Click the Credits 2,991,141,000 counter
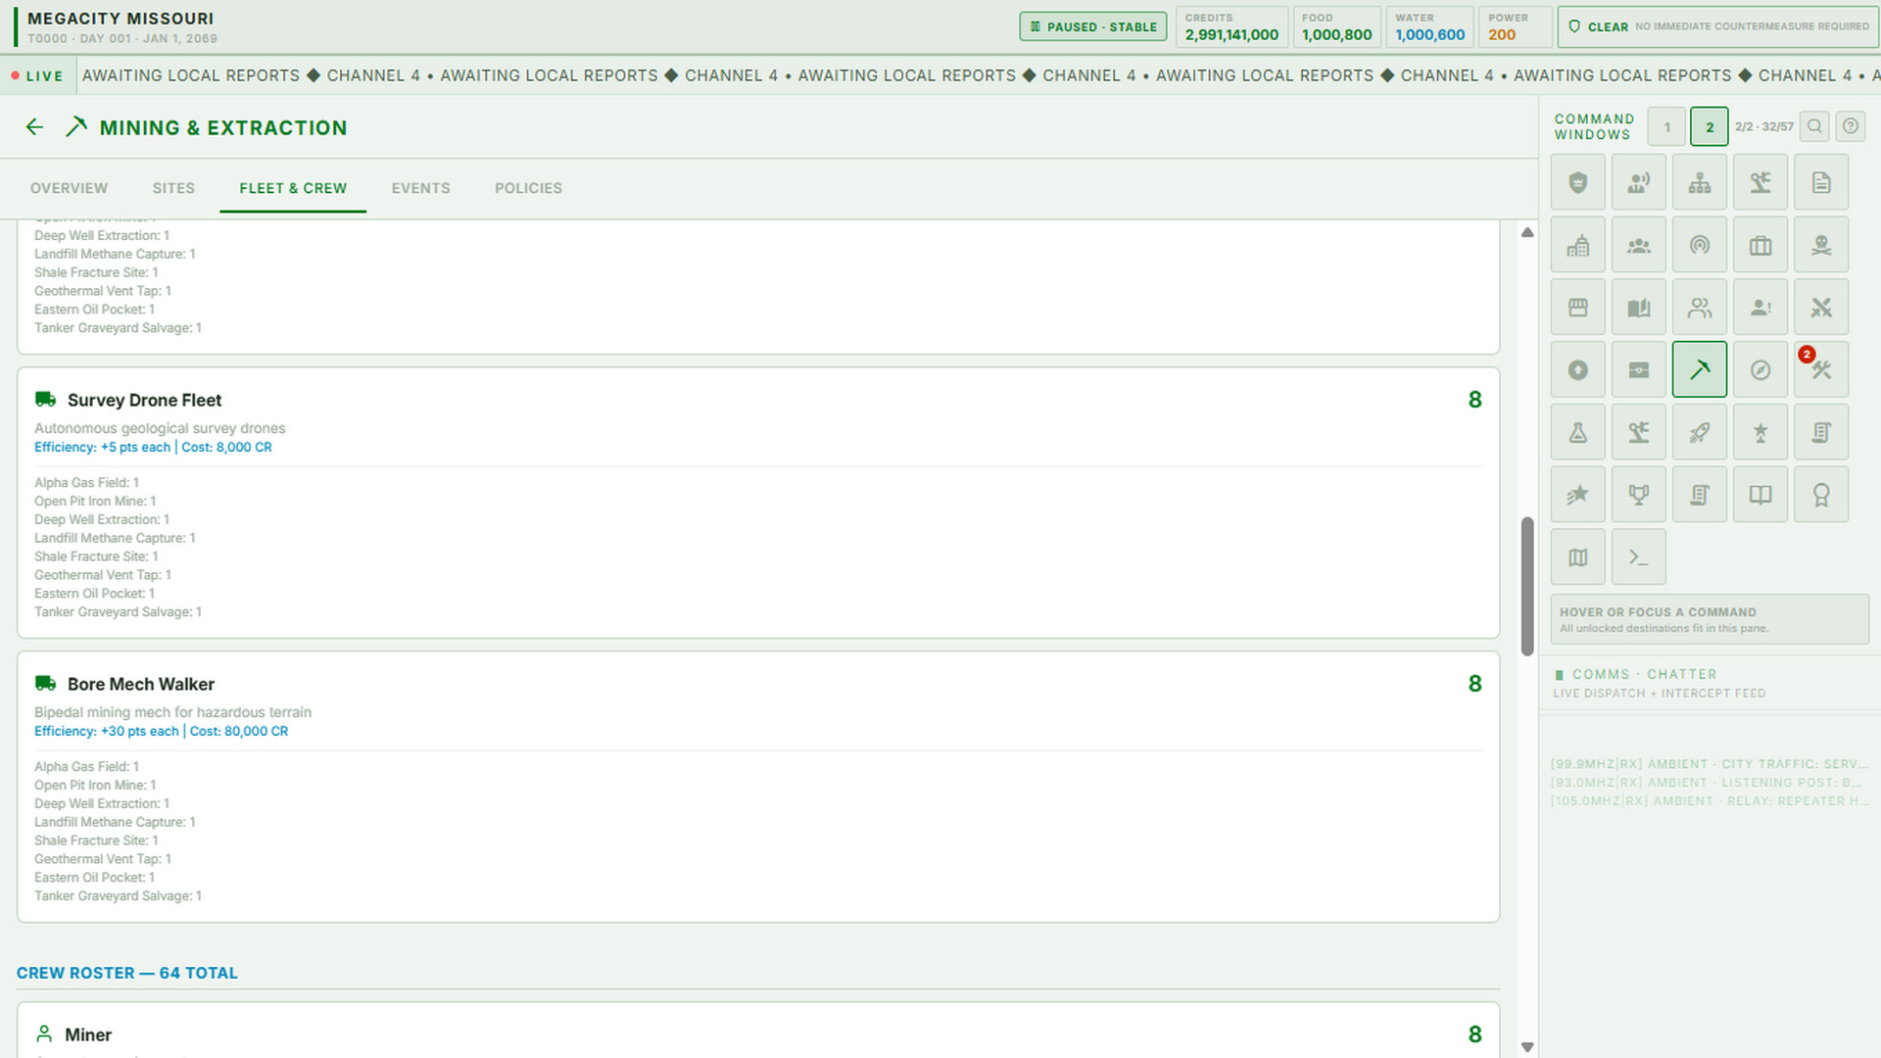 (x=1231, y=26)
